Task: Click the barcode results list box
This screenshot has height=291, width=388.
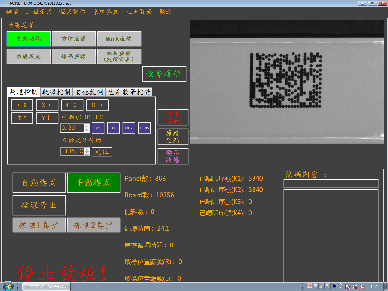Action: click(x=331, y=236)
